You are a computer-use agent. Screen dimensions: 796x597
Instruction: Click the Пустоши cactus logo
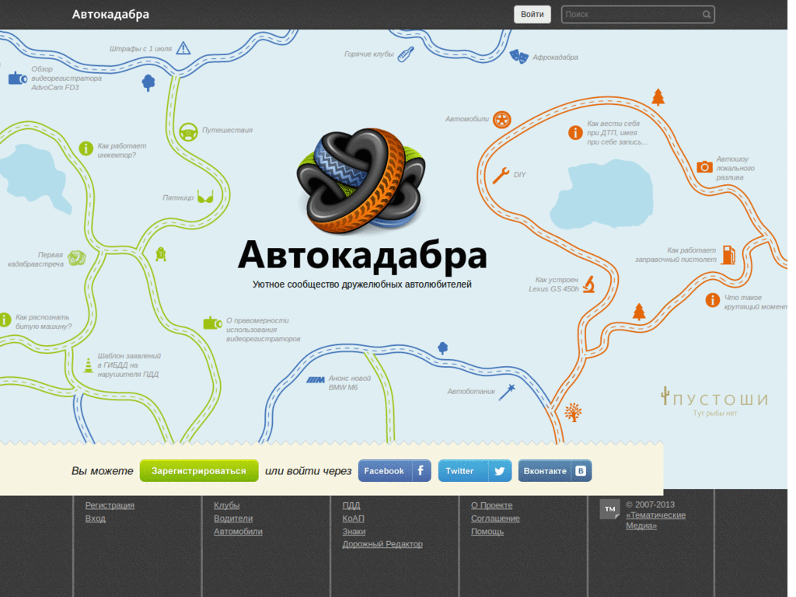tap(714, 400)
